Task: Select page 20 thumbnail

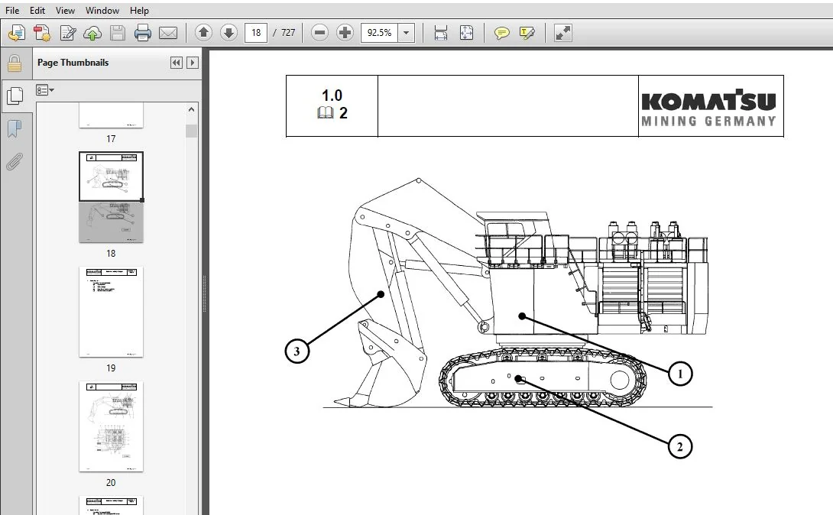Action: coord(111,426)
